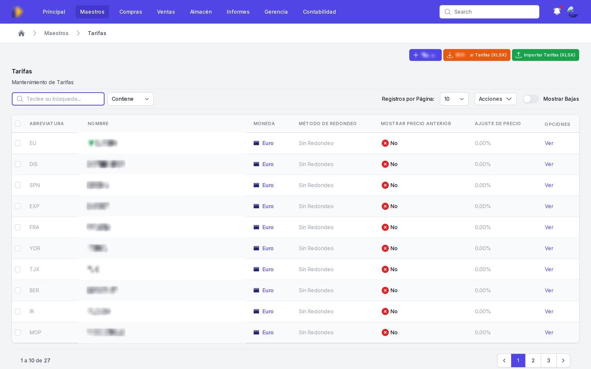This screenshot has height=369, width=591.
Task: Click the plus icon add button
Action: pos(425,55)
